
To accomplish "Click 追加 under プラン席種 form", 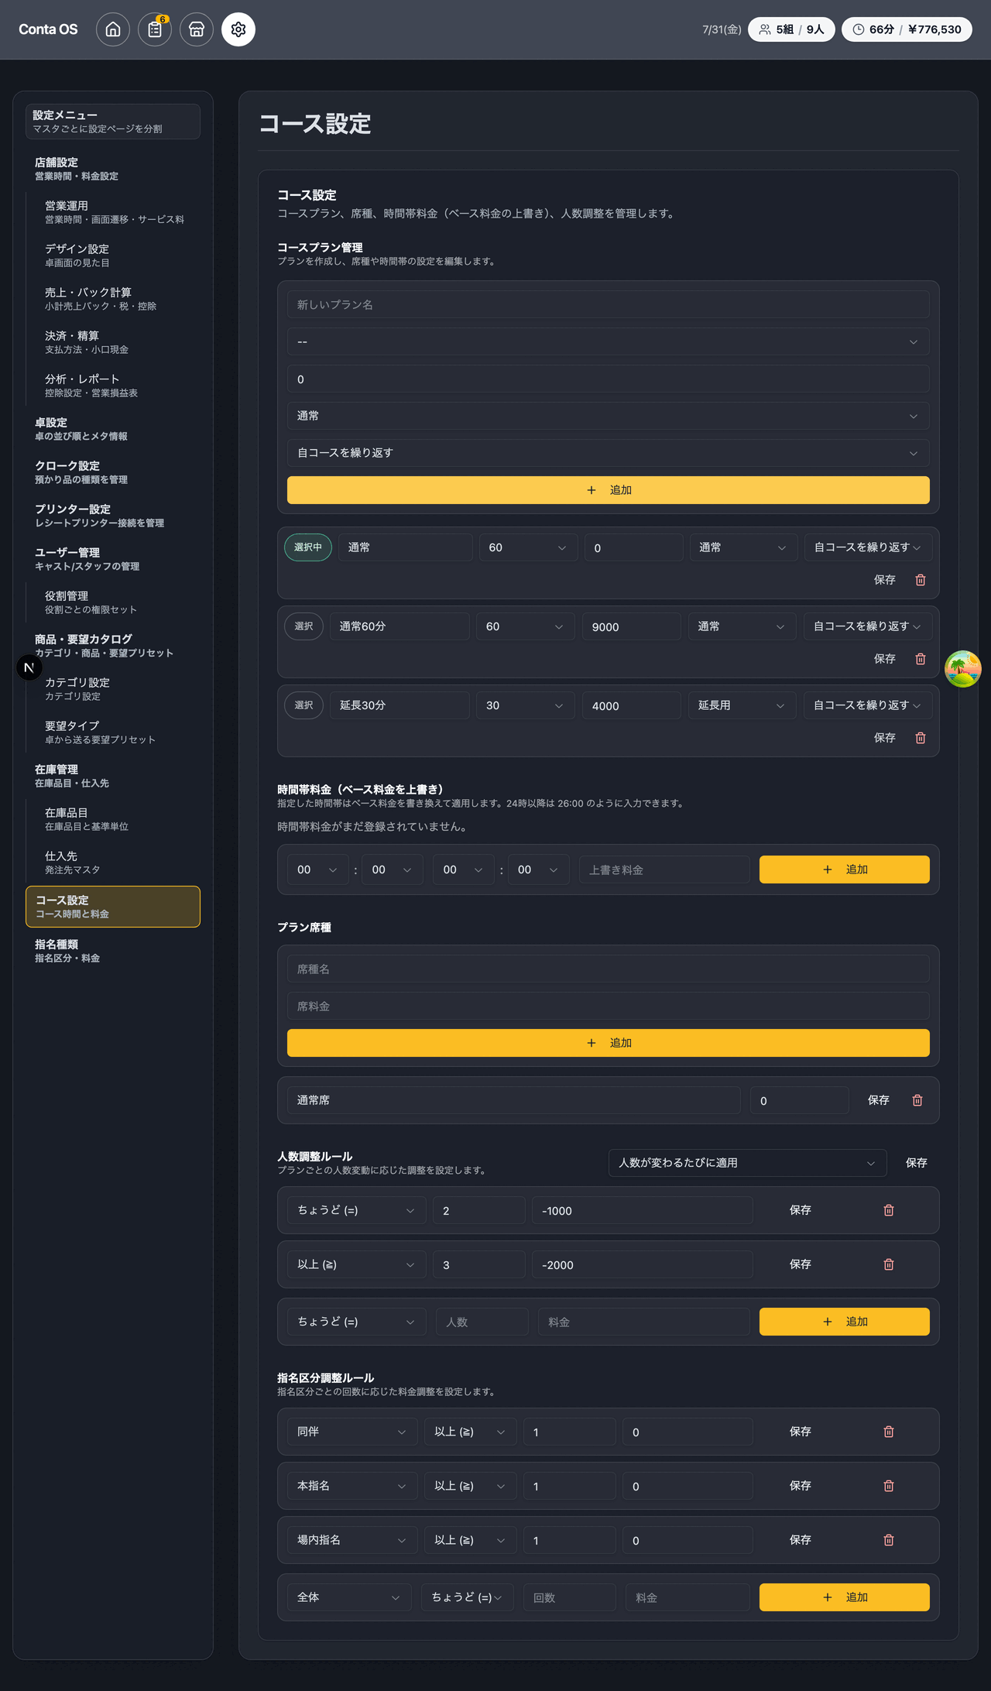I will pyautogui.click(x=609, y=1043).
